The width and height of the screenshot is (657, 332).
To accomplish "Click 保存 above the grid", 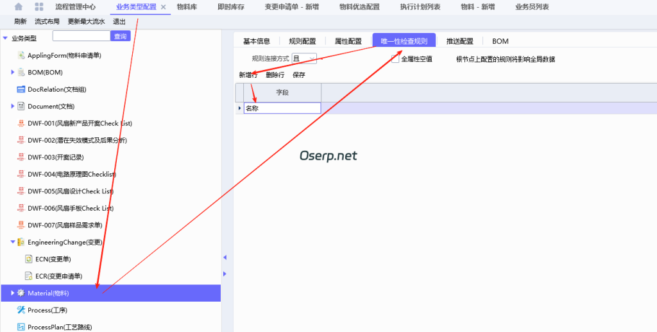I will tap(299, 75).
